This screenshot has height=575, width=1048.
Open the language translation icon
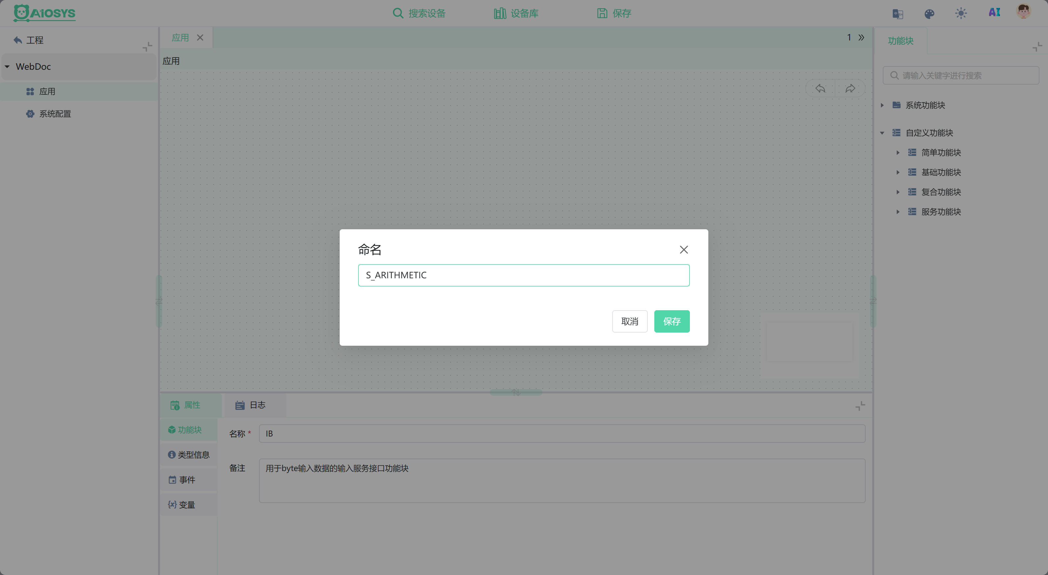tap(898, 14)
